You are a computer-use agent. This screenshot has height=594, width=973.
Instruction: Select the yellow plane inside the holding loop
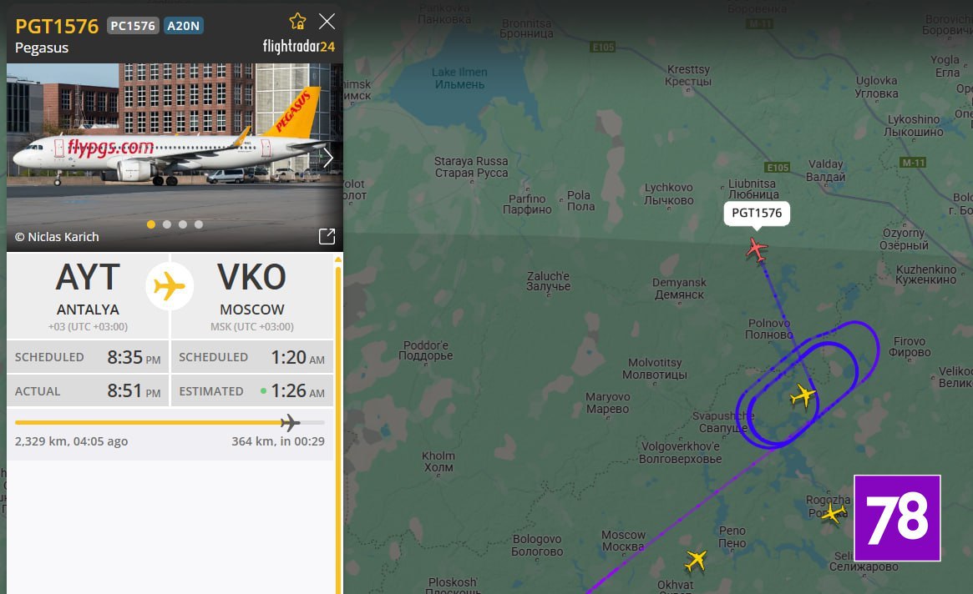[x=803, y=395]
